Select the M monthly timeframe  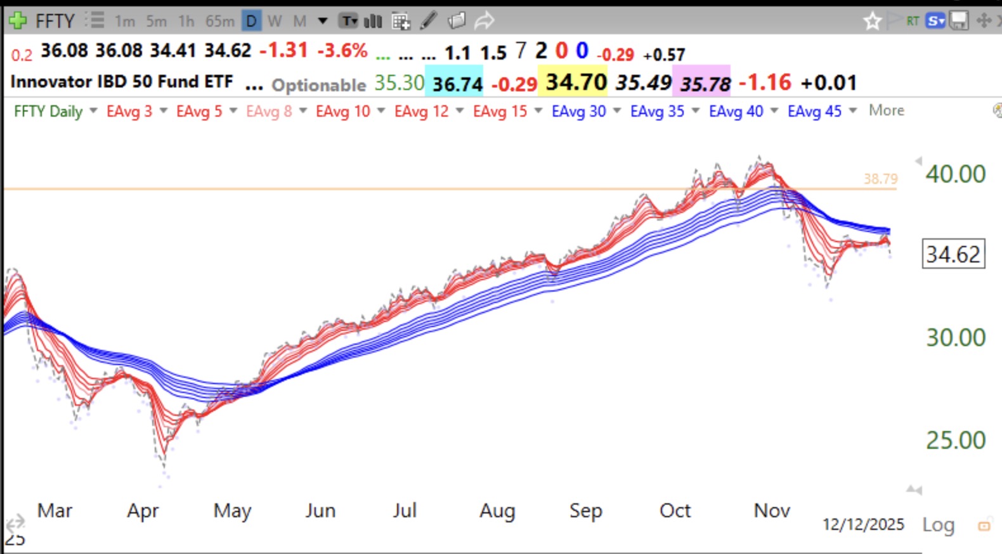tap(299, 21)
